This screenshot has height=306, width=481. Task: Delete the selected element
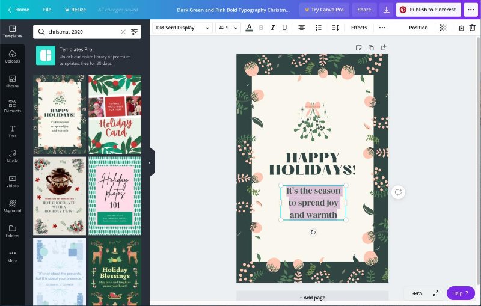coord(473,28)
